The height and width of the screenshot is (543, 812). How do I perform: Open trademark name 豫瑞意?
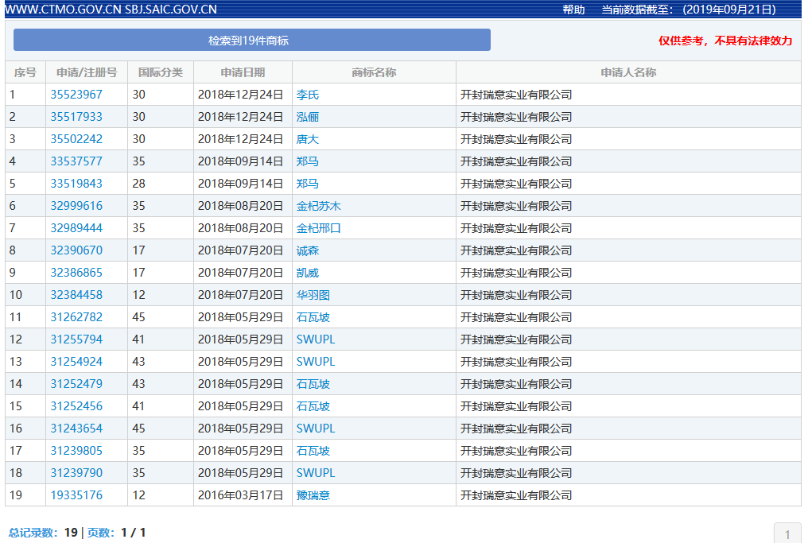[x=313, y=495]
